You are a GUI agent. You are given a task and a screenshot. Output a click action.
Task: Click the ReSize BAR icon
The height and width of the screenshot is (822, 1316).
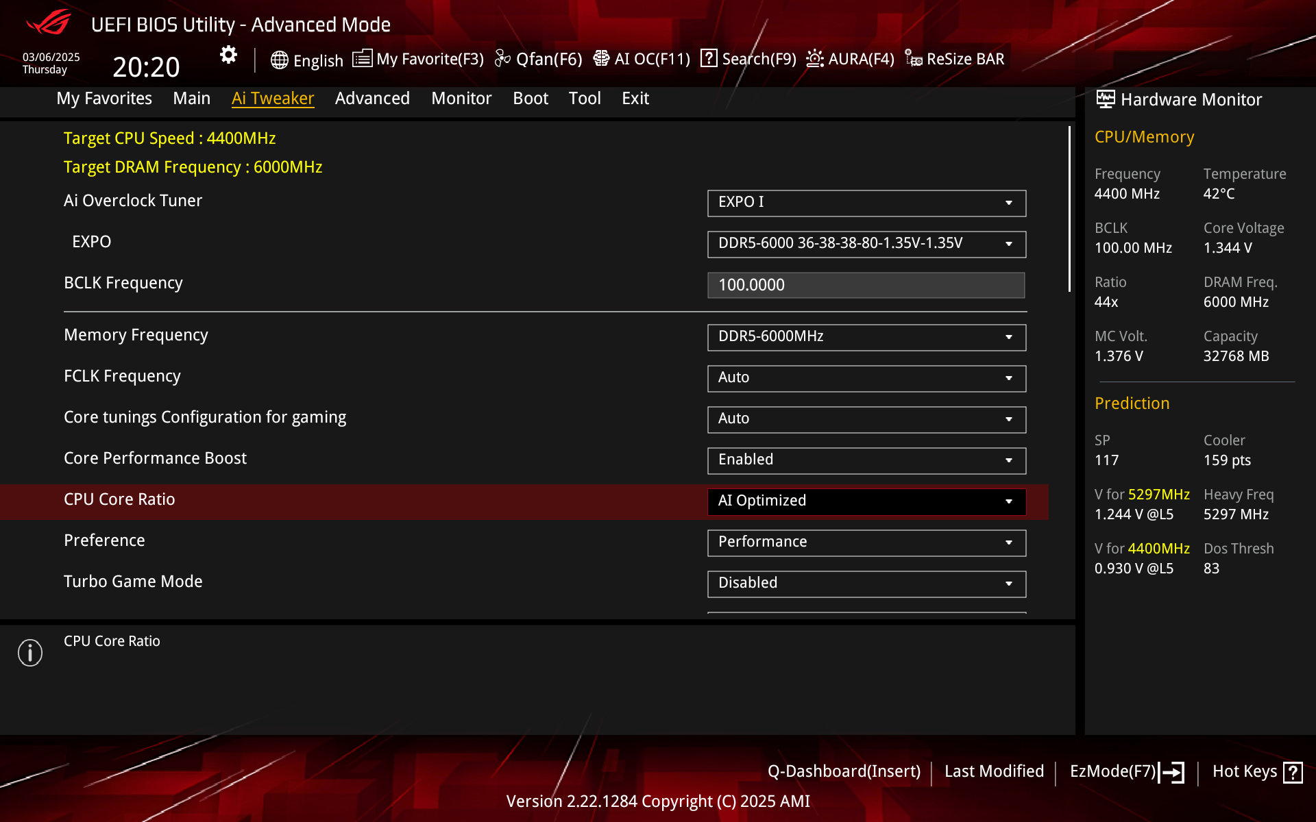click(x=913, y=58)
